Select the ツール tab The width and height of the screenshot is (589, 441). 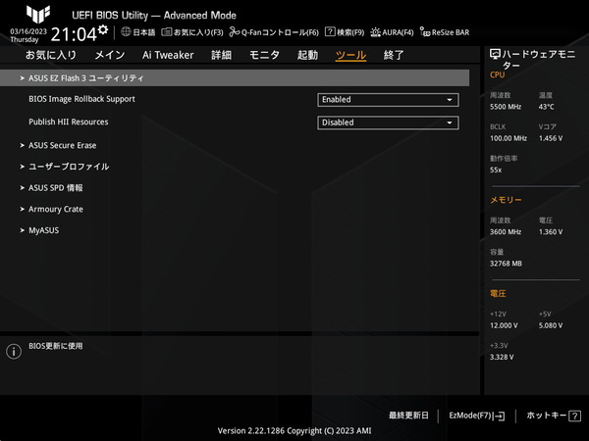[x=350, y=55]
